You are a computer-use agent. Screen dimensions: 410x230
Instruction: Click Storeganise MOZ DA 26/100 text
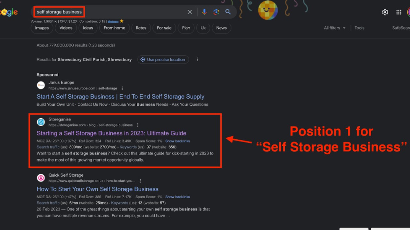click(56, 141)
